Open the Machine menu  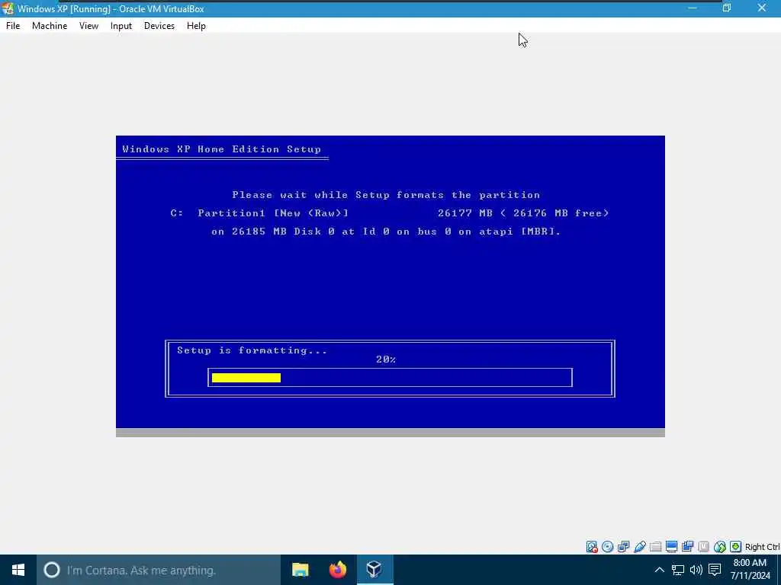click(x=50, y=26)
